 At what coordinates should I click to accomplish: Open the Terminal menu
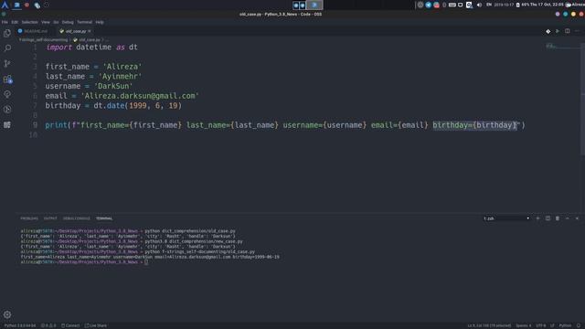coord(84,22)
